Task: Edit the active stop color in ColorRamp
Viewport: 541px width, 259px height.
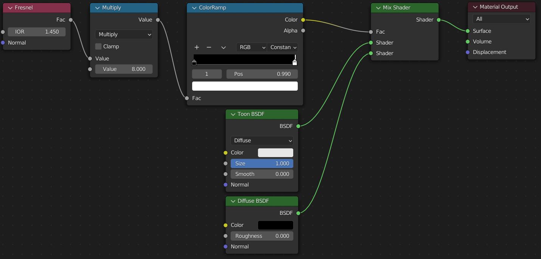Action: click(x=245, y=86)
